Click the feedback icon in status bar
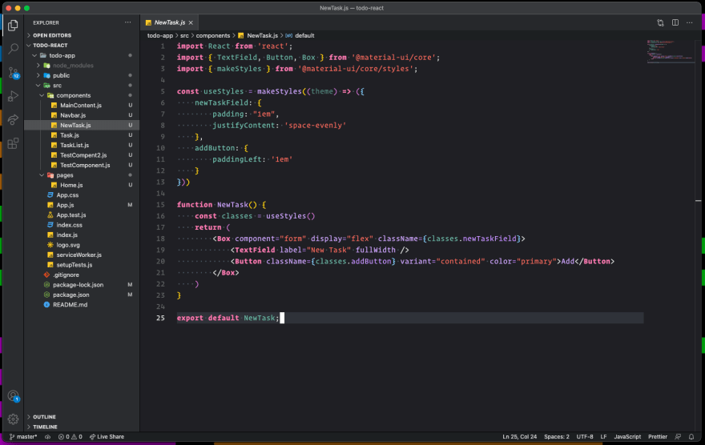 pos(678,436)
